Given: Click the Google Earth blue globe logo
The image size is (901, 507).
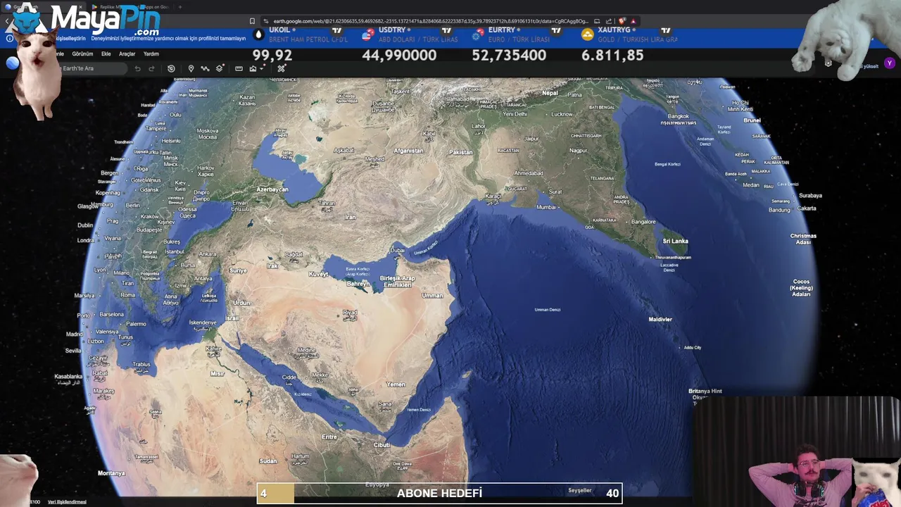Looking at the screenshot, I should tap(13, 63).
